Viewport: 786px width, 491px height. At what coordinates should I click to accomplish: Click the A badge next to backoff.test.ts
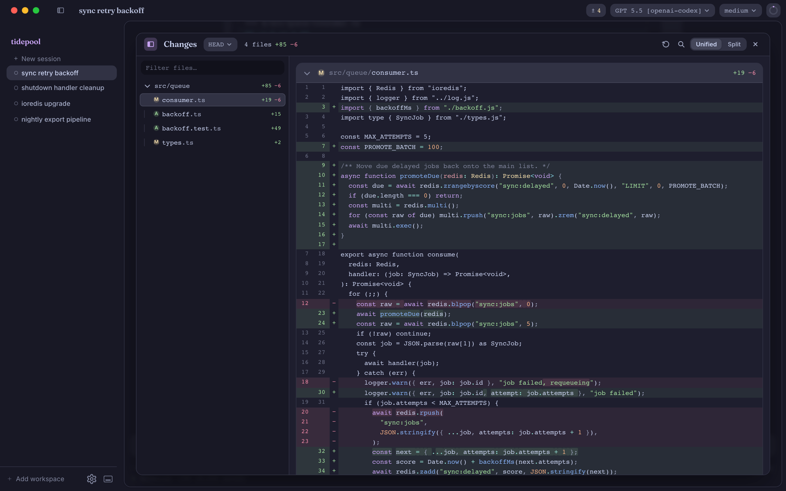click(x=156, y=128)
